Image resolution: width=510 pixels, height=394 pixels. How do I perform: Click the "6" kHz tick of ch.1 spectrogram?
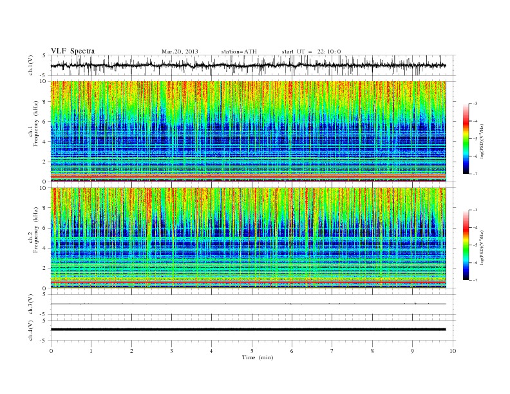45,122
